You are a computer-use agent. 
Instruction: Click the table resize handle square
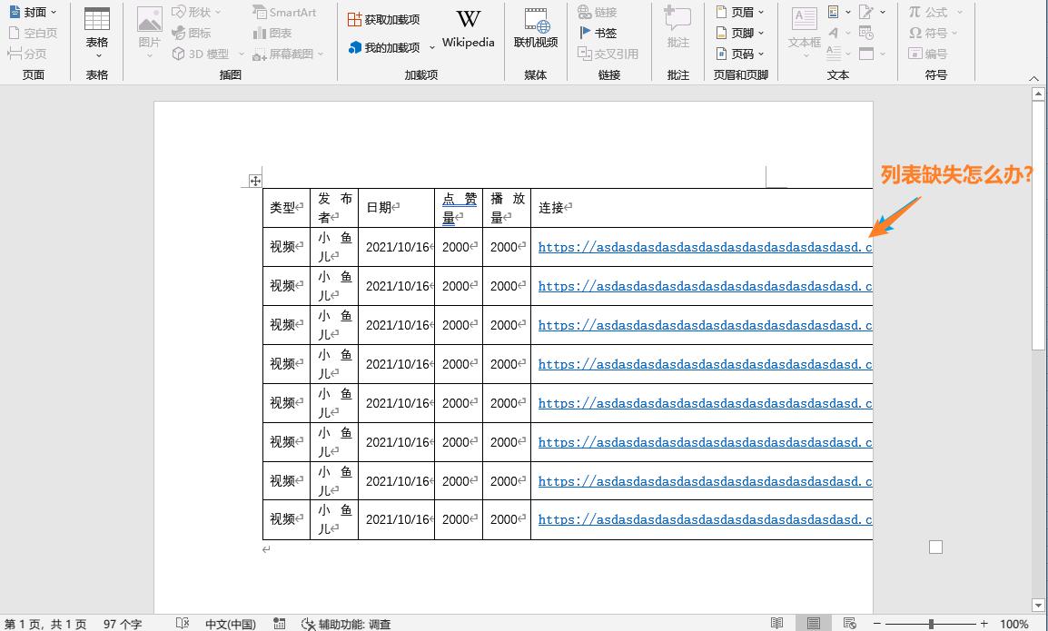point(936,547)
